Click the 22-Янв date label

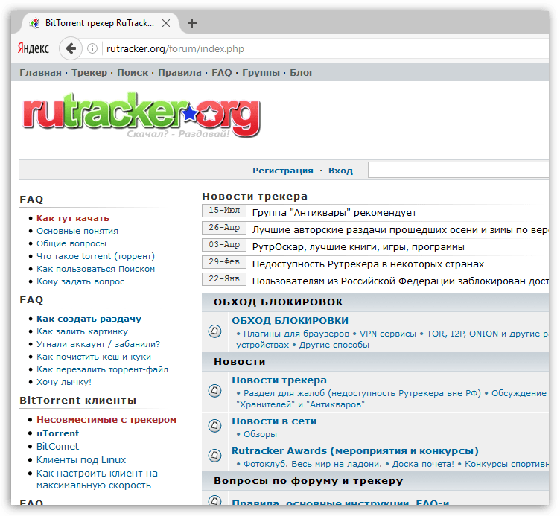coord(224,279)
